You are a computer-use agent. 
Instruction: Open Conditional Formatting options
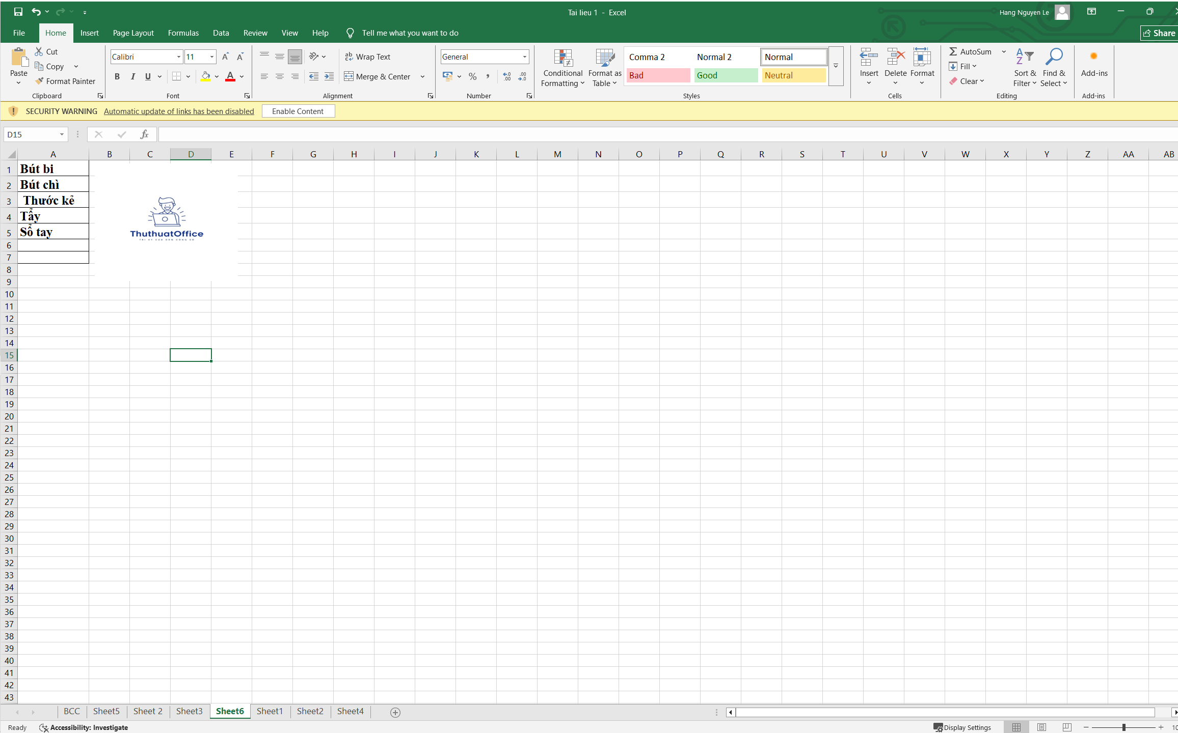(562, 68)
